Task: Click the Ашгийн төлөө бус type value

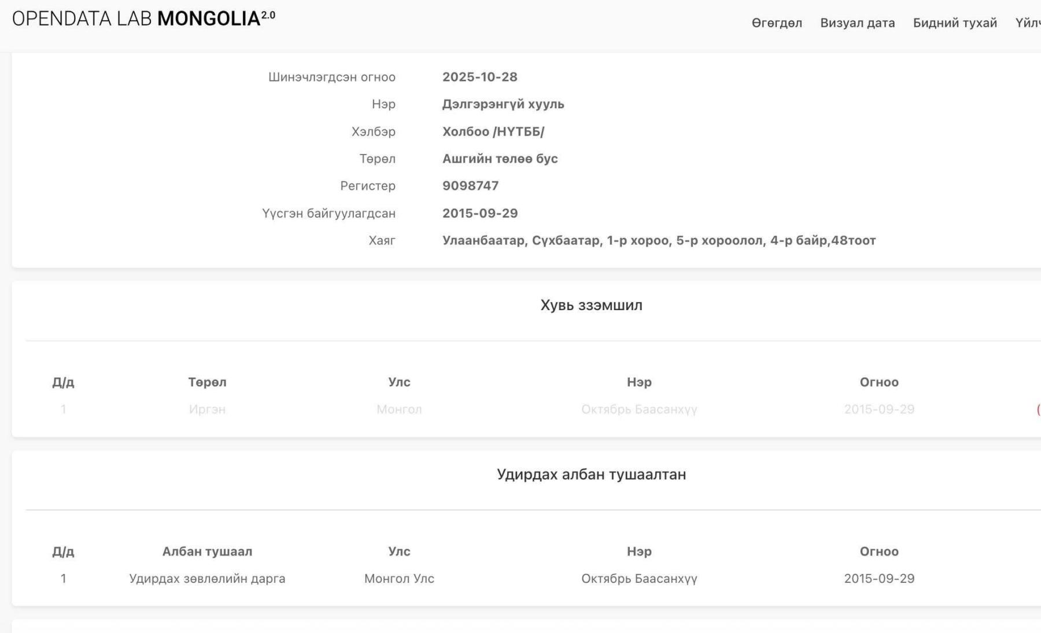Action: tap(500, 159)
